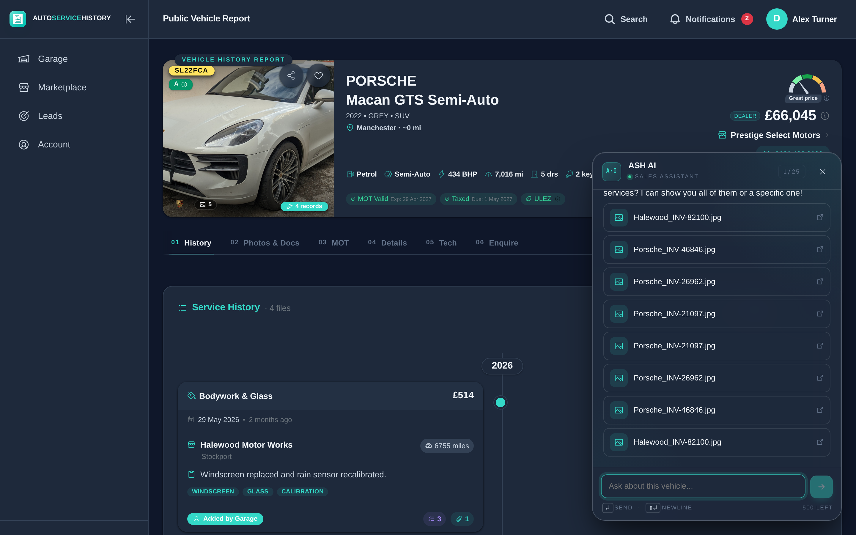The image size is (856, 535).
Task: Show ULEZ info icon details
Action: (558, 199)
